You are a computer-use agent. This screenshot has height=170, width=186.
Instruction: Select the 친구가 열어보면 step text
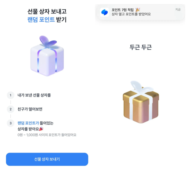tap(30, 109)
